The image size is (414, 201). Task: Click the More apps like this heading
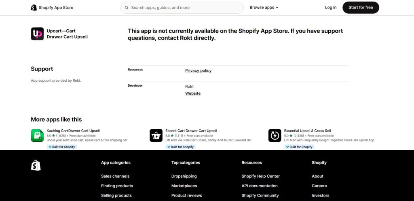[x=56, y=119]
